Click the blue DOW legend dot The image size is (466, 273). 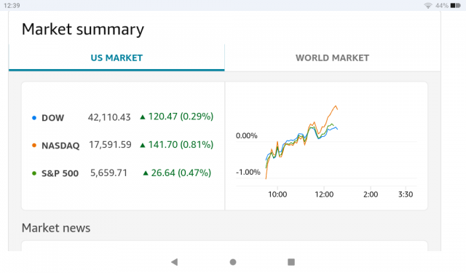click(34, 118)
